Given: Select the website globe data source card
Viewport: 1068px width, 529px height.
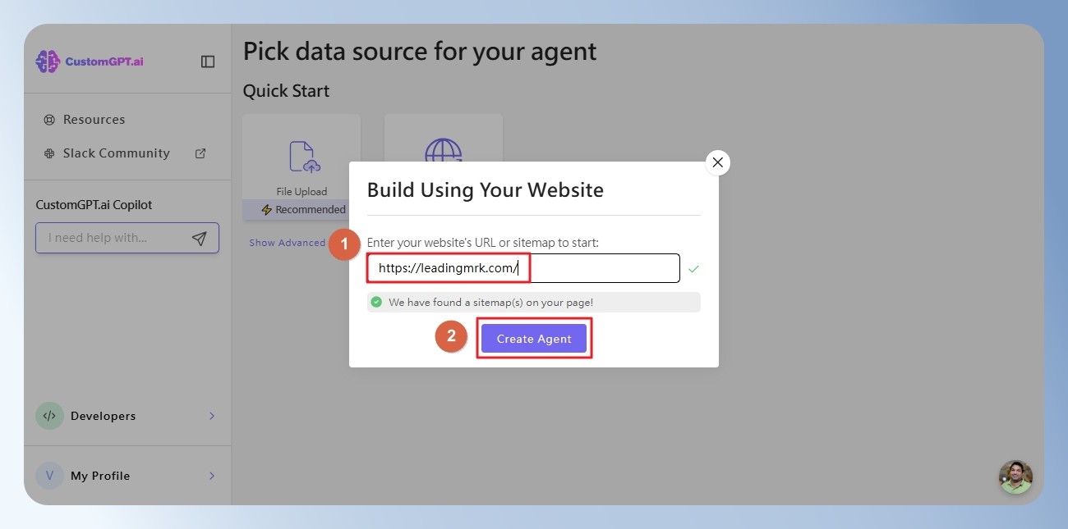Looking at the screenshot, I should click(444, 138).
